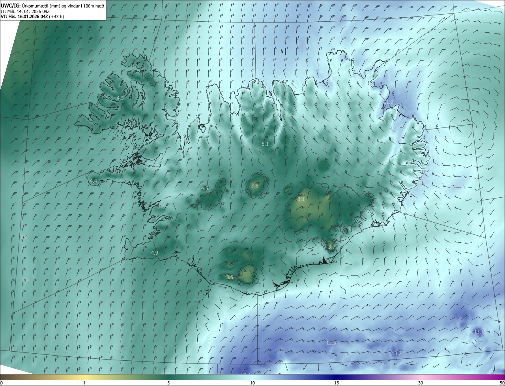
Task: Click the 4.9 value label on the Reykjanes peninsula
Action: (155, 253)
